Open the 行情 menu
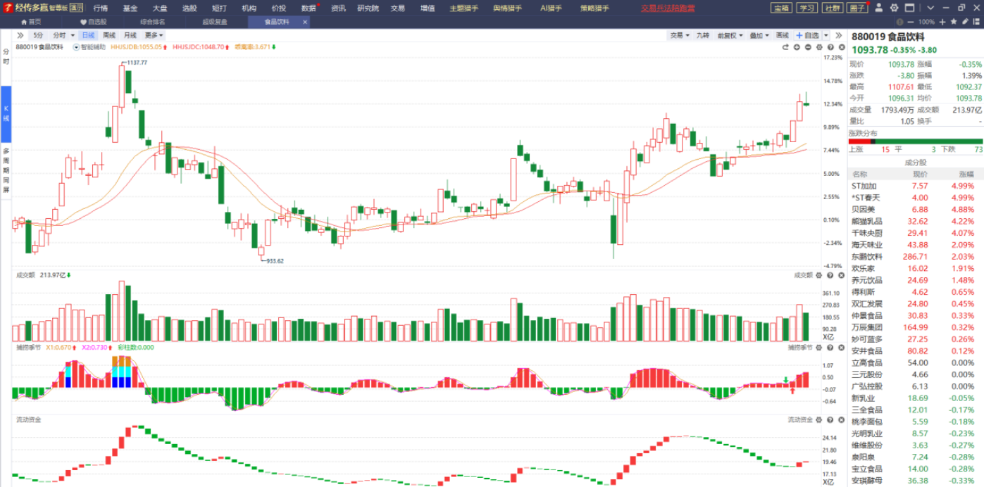This screenshot has width=984, height=487. tap(101, 8)
